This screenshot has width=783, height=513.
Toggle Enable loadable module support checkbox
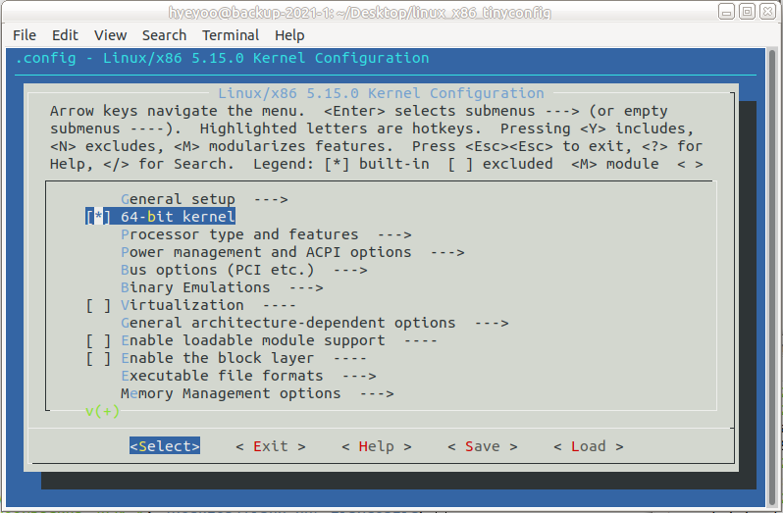98,340
